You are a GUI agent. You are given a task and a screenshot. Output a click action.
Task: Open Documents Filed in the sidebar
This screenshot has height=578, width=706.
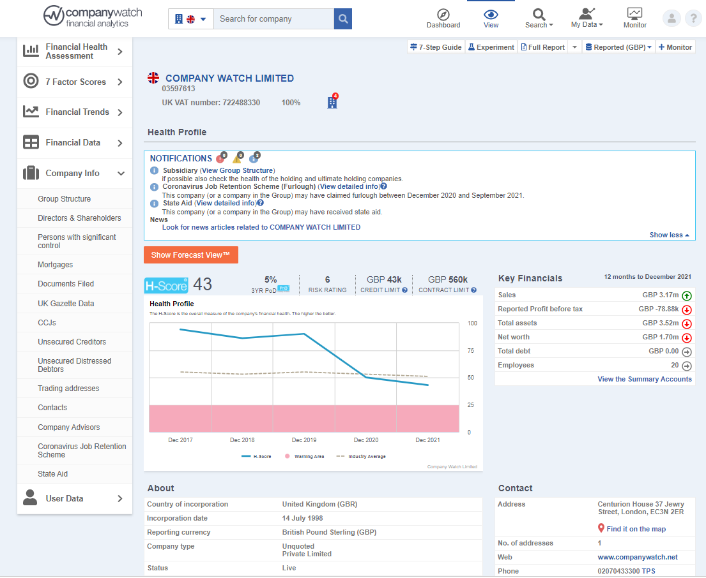click(x=66, y=284)
